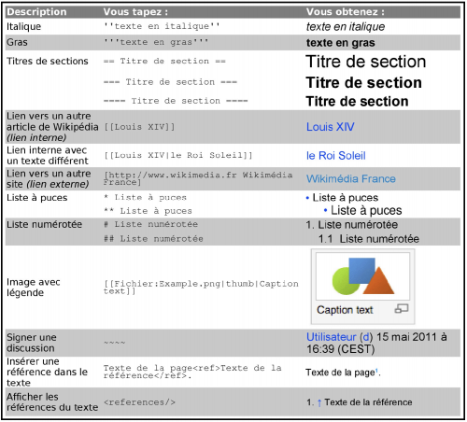Viewport: 467px width, 422px height.
Task: Click the 'Caption text' image caption
Action: 345,310
